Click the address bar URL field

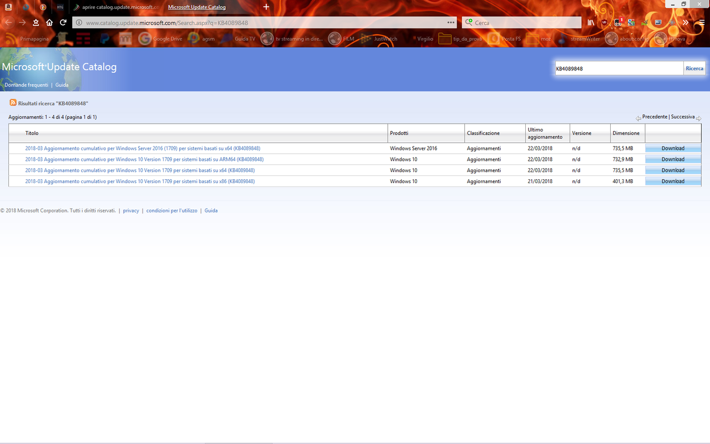tap(263, 23)
